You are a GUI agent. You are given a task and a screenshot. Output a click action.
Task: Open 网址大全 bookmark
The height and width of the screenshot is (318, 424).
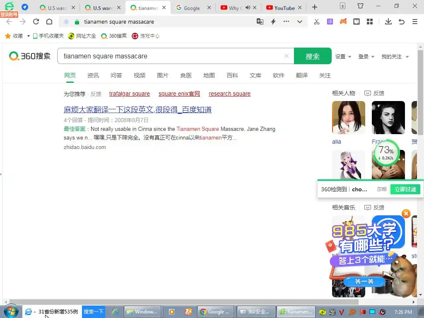click(x=82, y=36)
